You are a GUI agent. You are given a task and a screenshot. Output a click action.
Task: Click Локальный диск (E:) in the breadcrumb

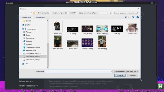[59, 13]
